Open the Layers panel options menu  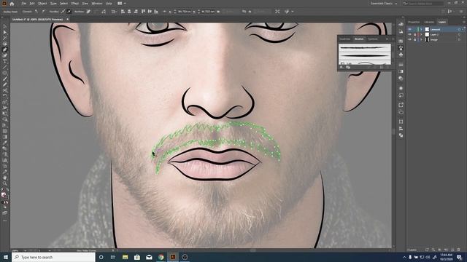[x=464, y=22]
